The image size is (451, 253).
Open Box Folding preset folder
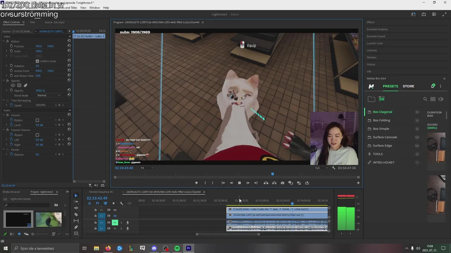pyautogui.click(x=381, y=120)
